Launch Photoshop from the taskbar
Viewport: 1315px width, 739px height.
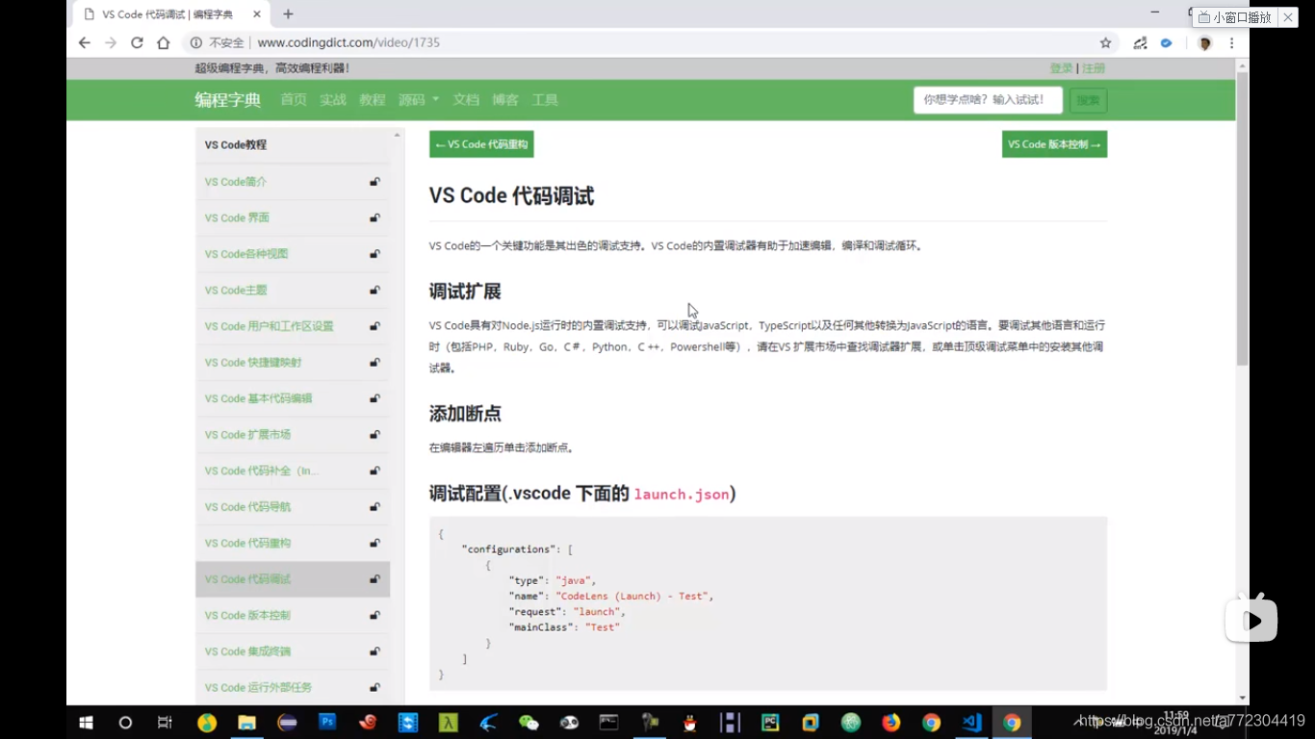tap(327, 721)
